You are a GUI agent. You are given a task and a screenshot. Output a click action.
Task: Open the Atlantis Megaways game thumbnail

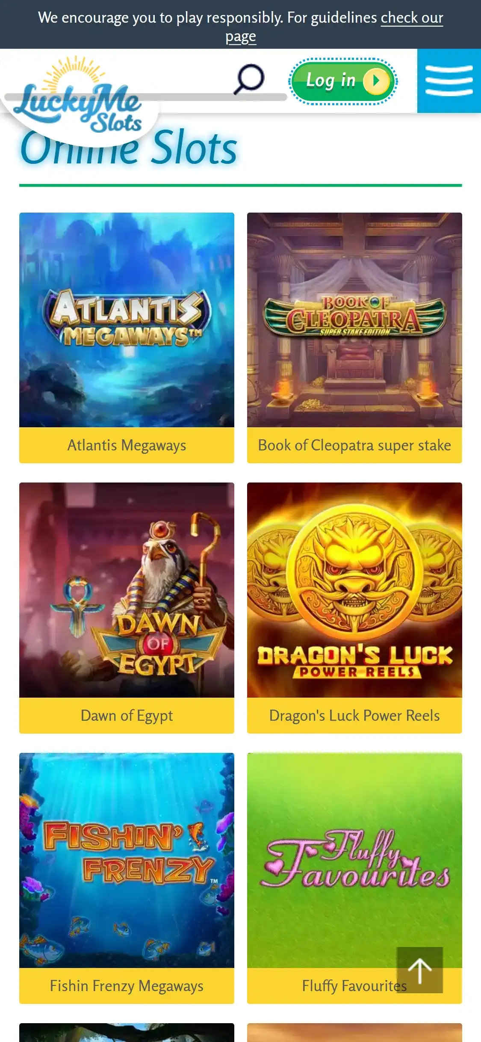pyautogui.click(x=127, y=320)
